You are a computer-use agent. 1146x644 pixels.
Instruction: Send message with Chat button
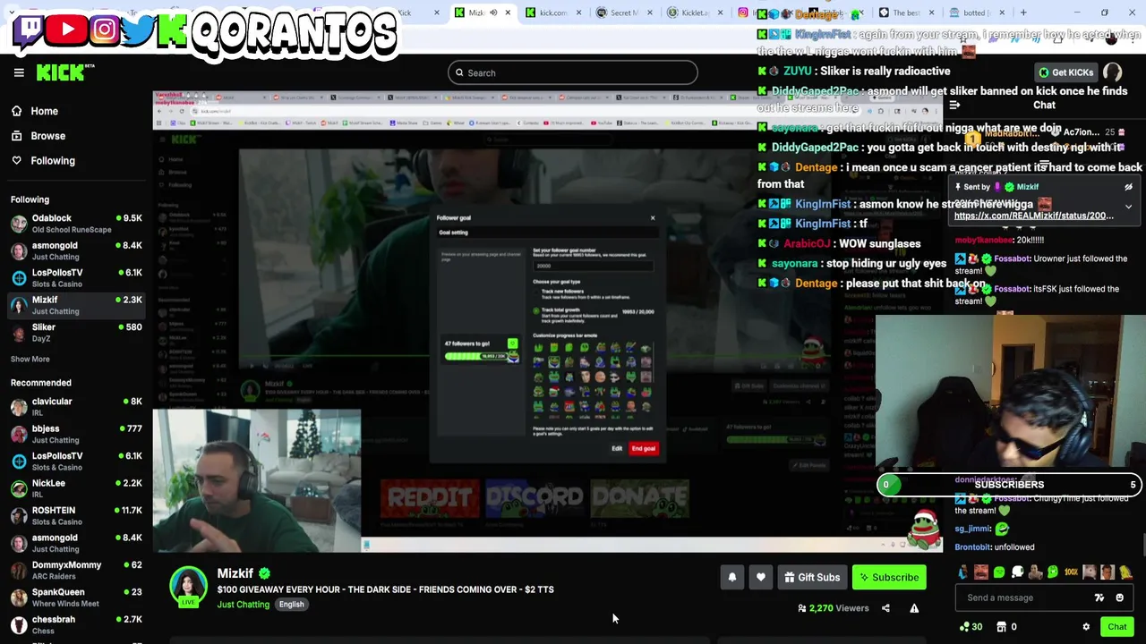(x=1116, y=627)
